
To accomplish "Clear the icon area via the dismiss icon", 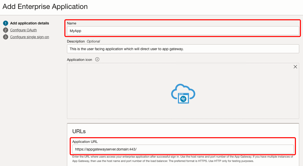I will click(295, 67).
